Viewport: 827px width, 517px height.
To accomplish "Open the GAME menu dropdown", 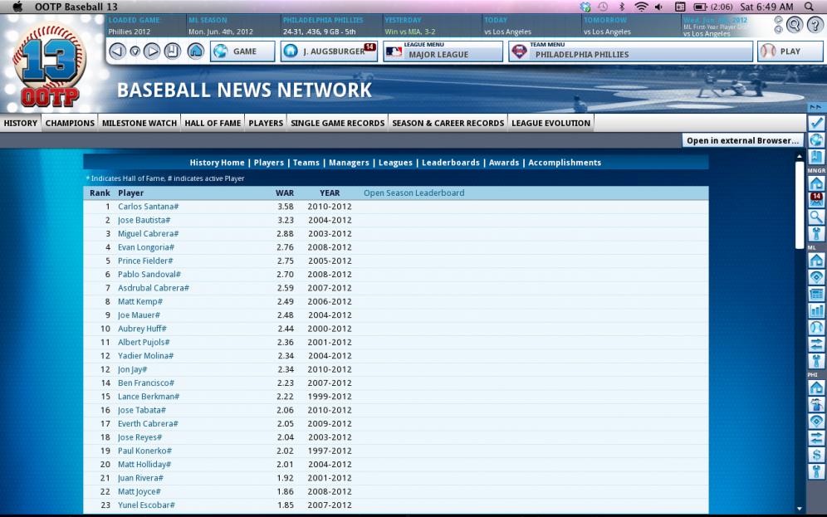I will tap(242, 51).
